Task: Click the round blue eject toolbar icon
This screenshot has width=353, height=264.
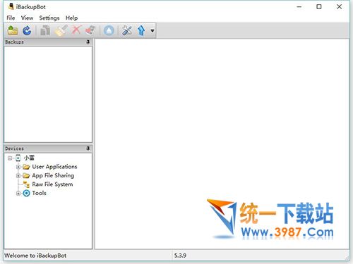Action: [x=109, y=30]
